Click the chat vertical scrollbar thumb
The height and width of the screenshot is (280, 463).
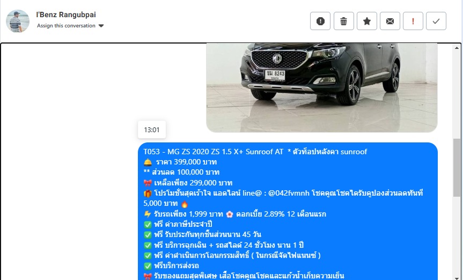(457, 167)
